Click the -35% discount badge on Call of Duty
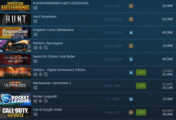 (141, 112)
